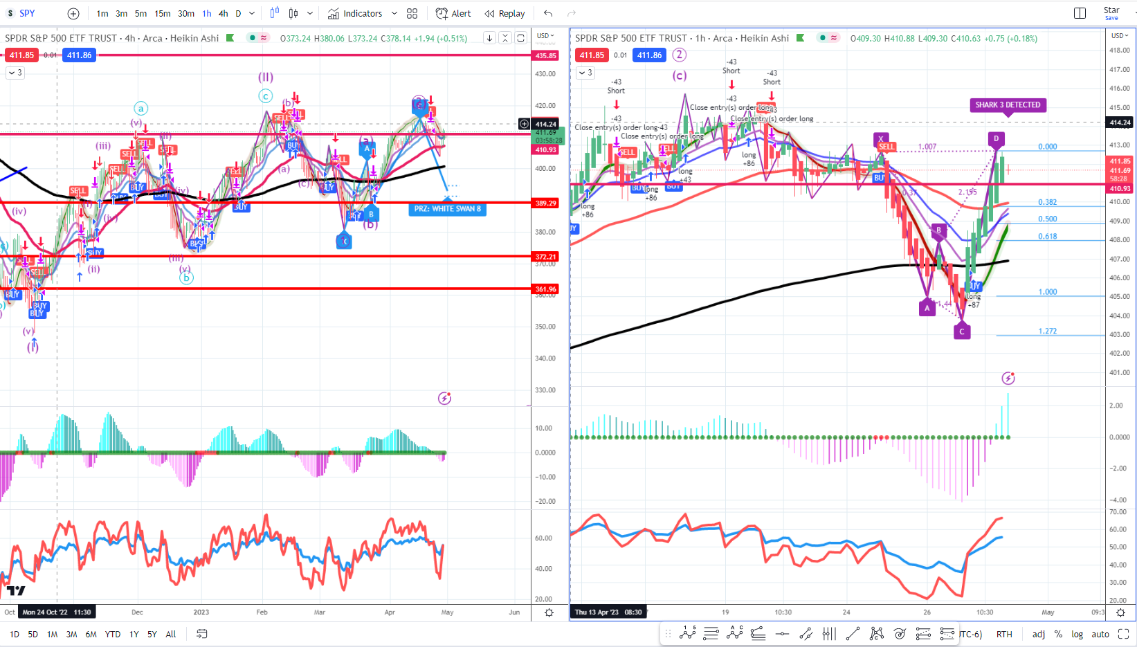Select the horizontal line drawing tool

pos(782,633)
